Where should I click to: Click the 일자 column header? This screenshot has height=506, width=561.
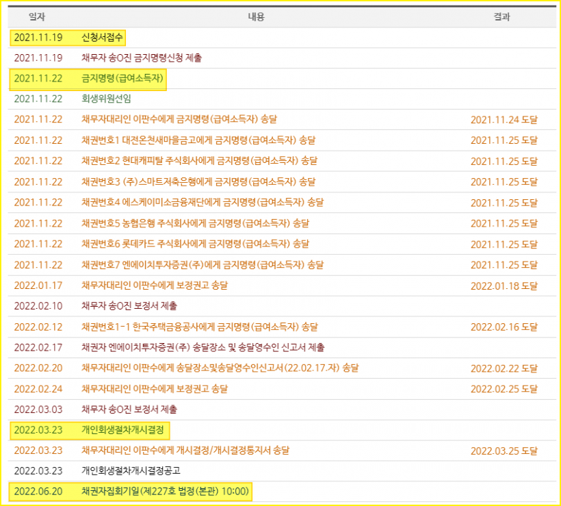[x=37, y=16]
